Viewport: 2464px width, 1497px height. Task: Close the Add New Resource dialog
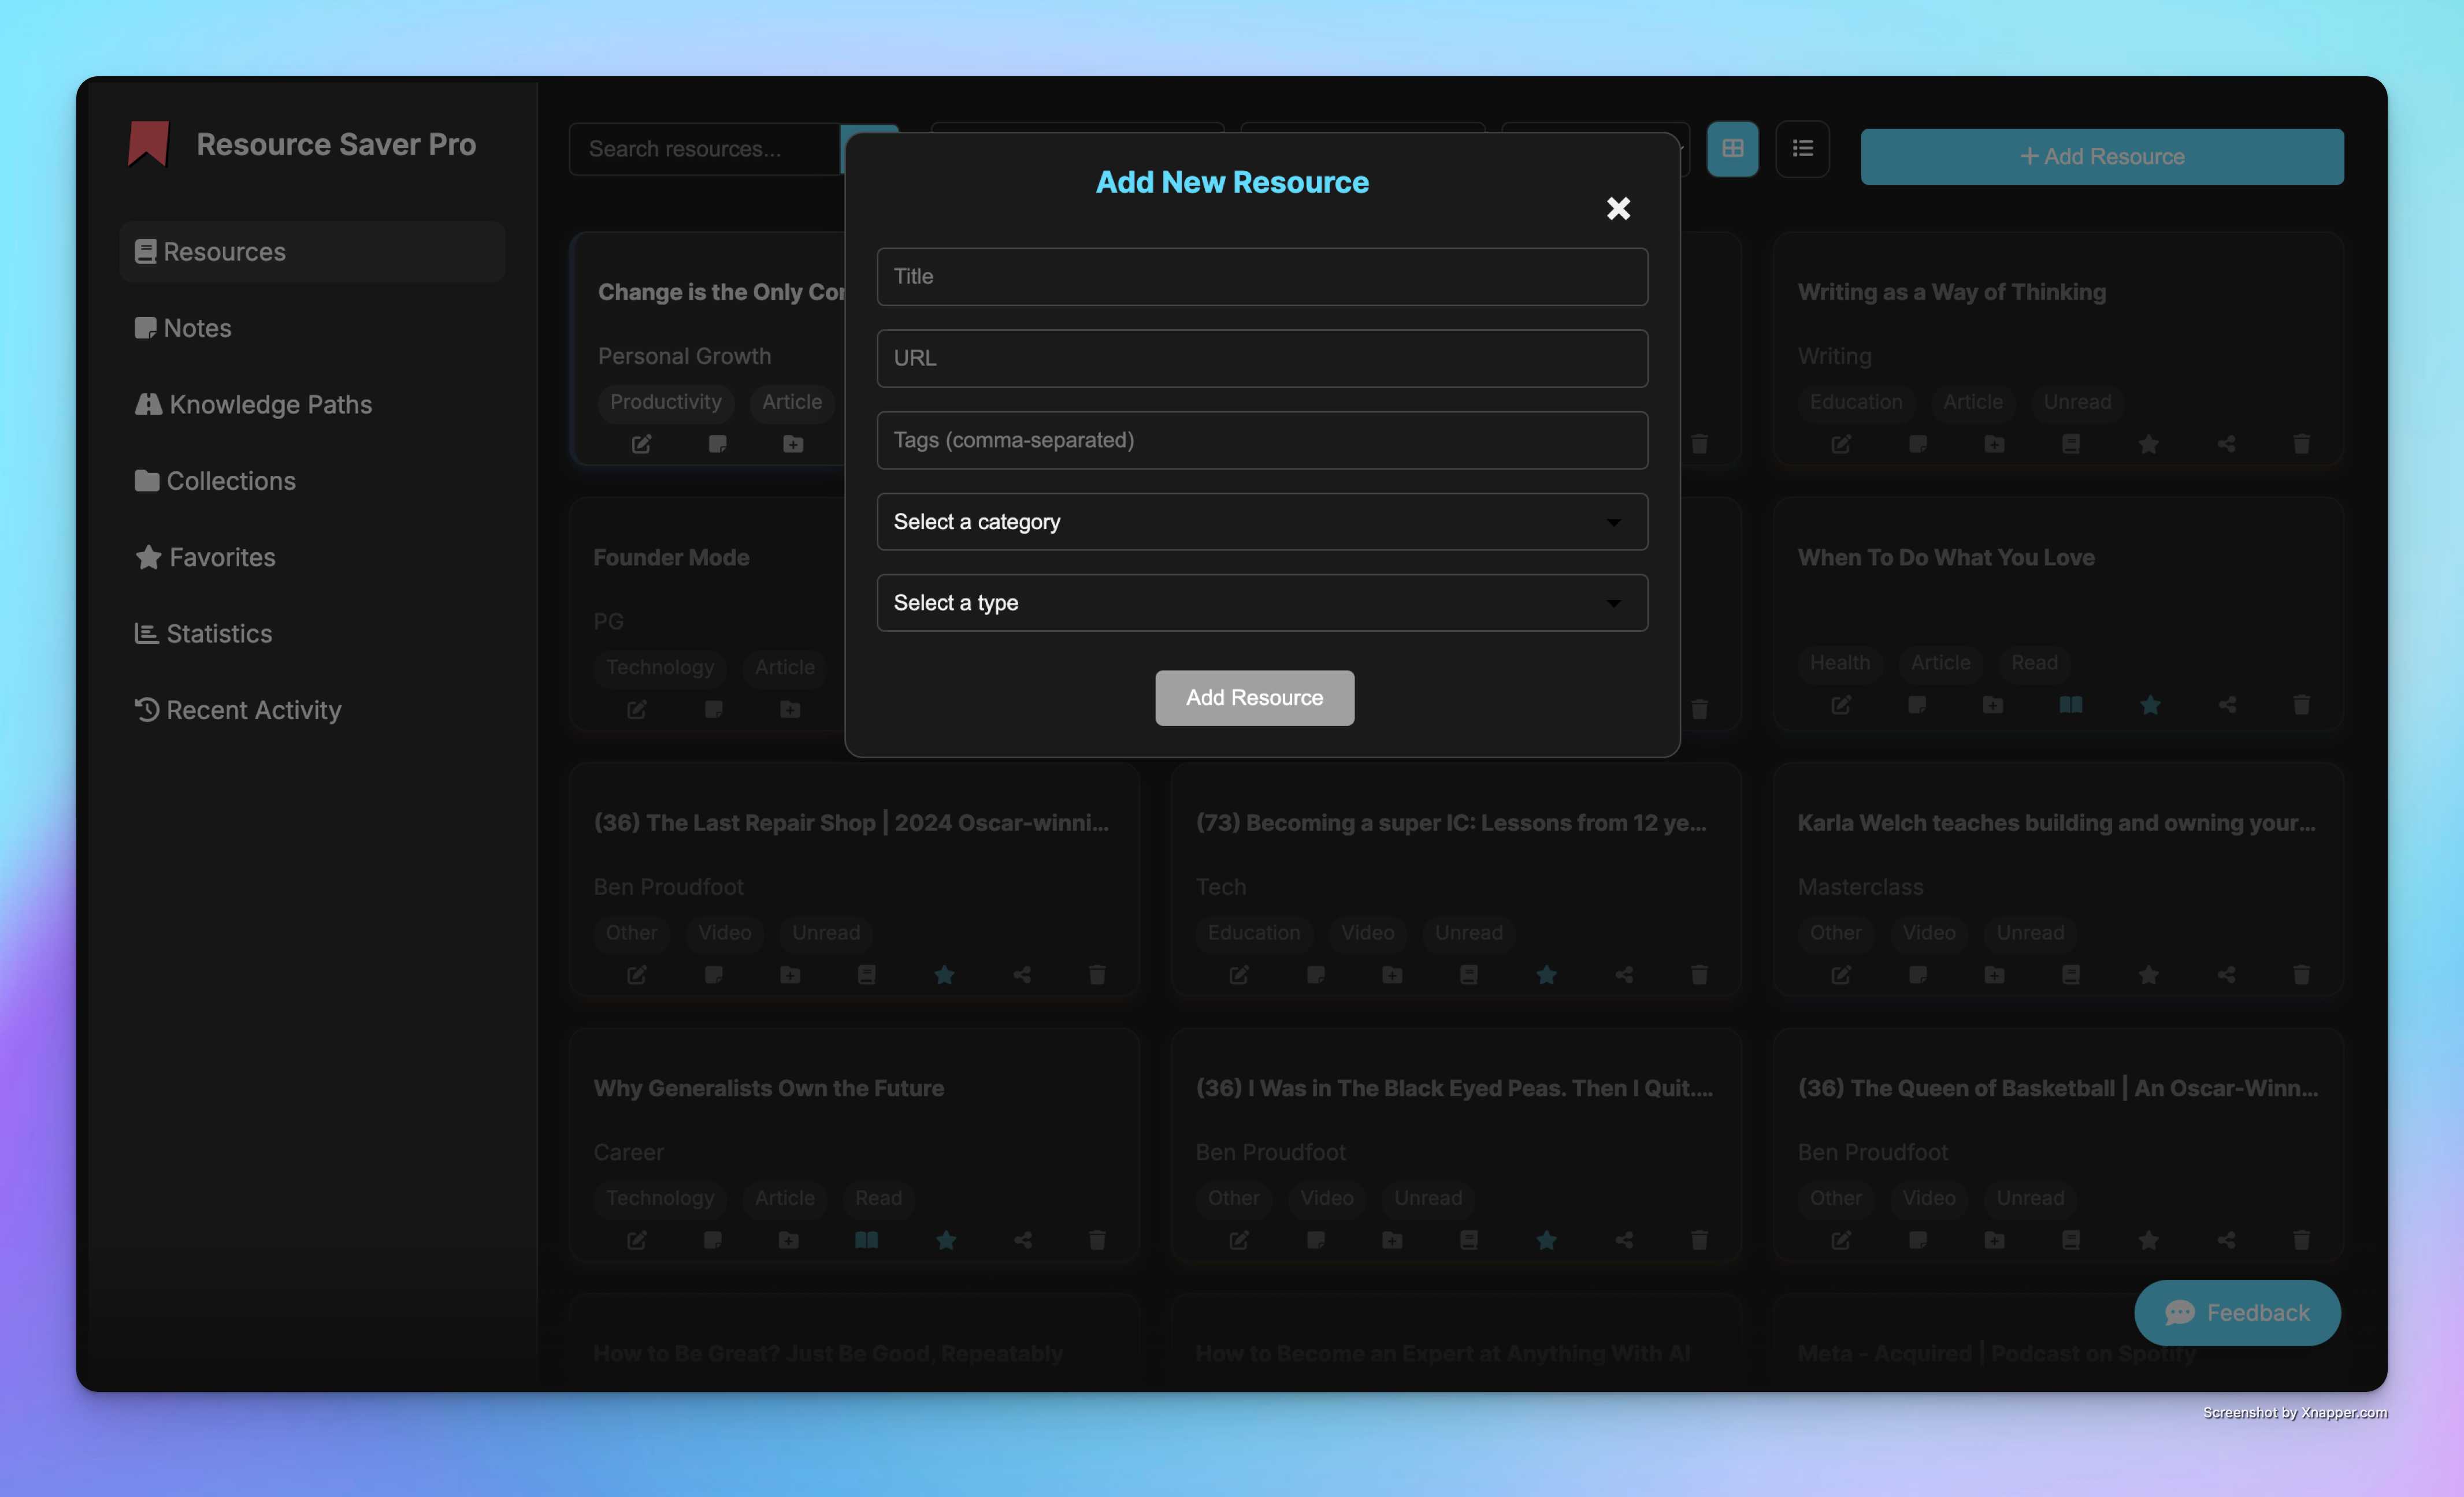tap(1618, 208)
